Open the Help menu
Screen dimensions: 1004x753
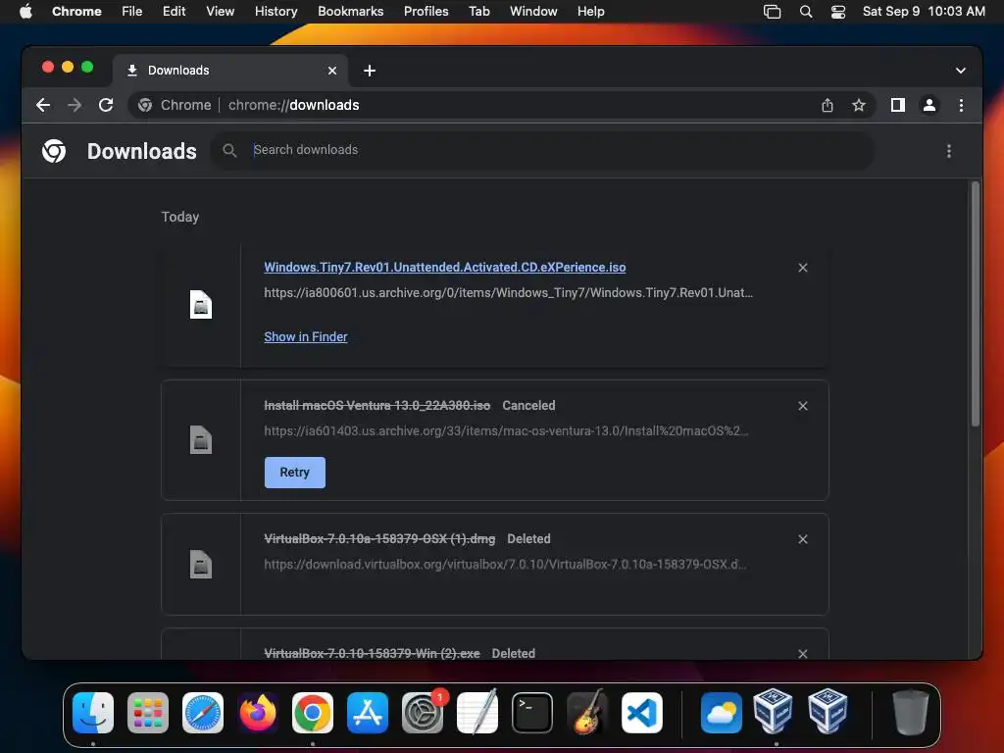590,12
